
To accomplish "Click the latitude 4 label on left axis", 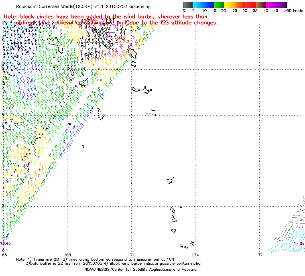I will [x=3, y=160].
